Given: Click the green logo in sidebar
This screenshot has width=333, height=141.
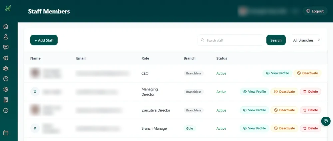Looking at the screenshot, I should click(x=8, y=9).
